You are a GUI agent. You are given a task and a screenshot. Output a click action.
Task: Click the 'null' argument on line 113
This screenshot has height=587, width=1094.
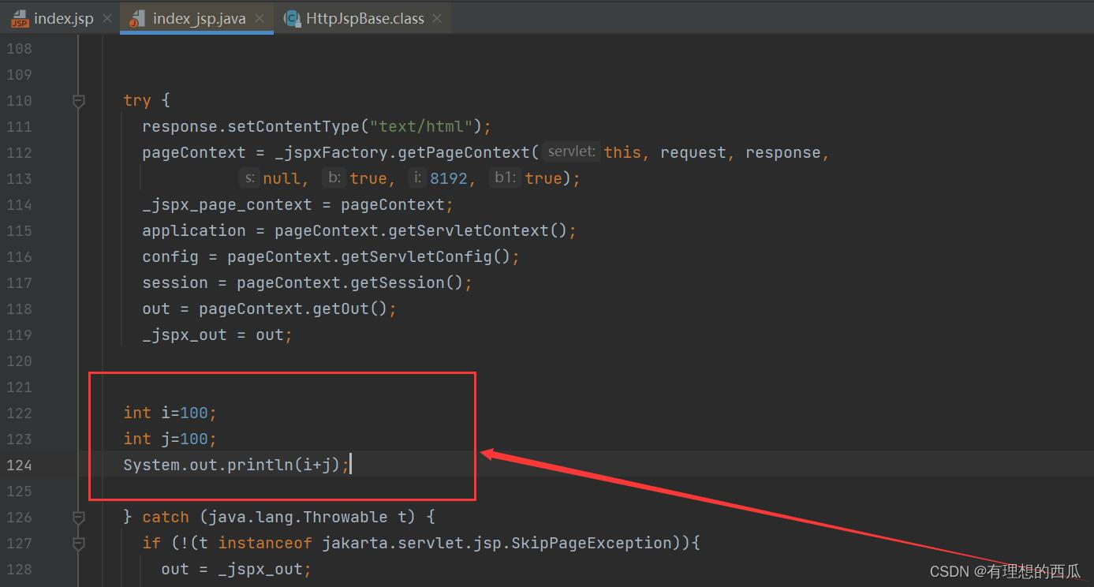pyautogui.click(x=282, y=178)
